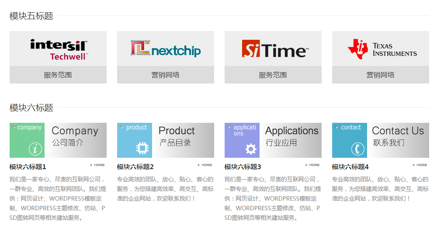The height and width of the screenshot is (236, 437).
Task: Open the Intersil Techwell logo
Action: pos(58,49)
